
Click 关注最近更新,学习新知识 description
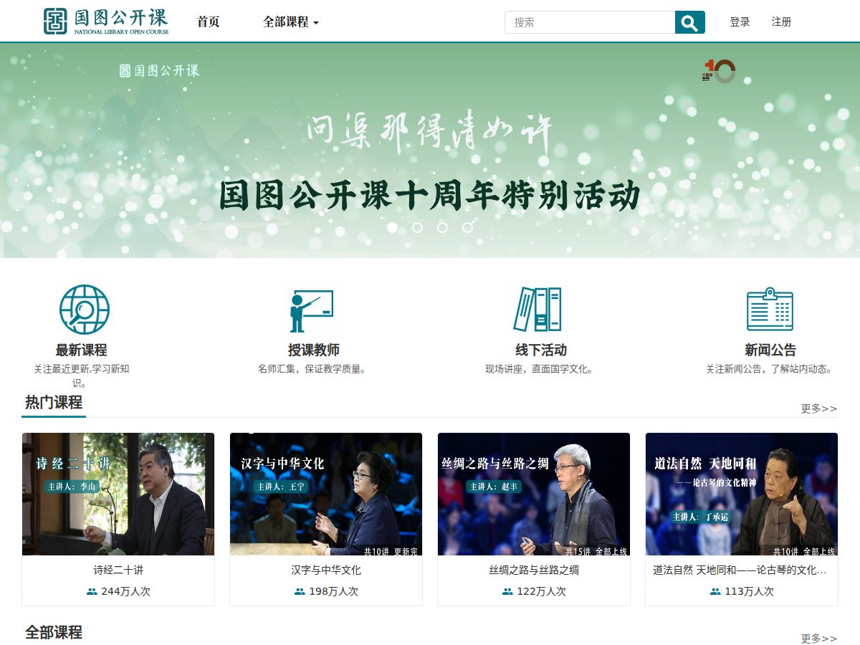click(x=81, y=376)
